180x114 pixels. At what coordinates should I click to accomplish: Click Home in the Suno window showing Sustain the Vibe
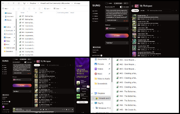coord(95,11)
